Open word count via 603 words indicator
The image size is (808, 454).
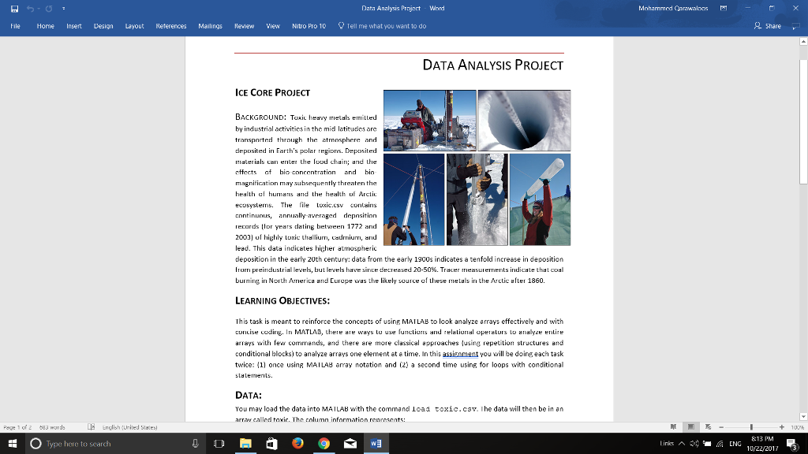(51, 426)
